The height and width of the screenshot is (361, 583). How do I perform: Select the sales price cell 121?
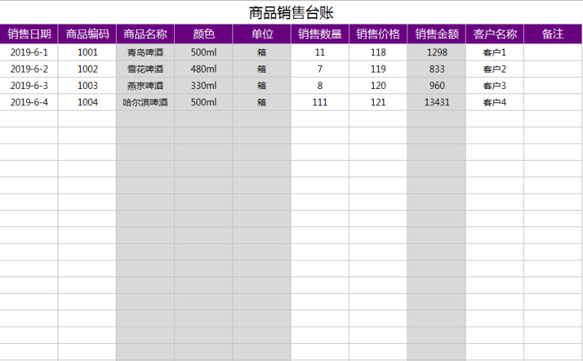pyautogui.click(x=378, y=102)
